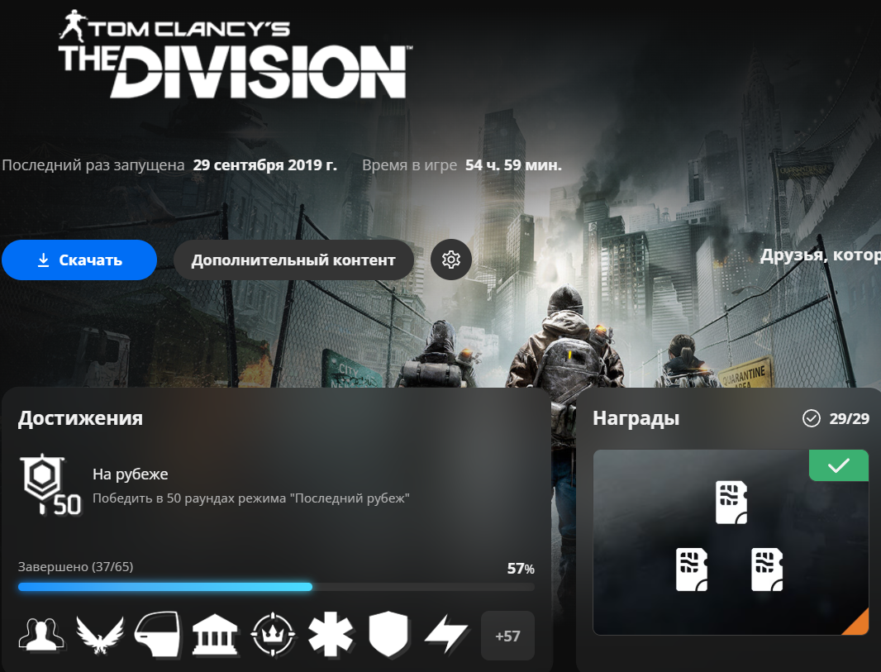
Task: Open the На рубеже achievement title
Action: click(x=131, y=474)
